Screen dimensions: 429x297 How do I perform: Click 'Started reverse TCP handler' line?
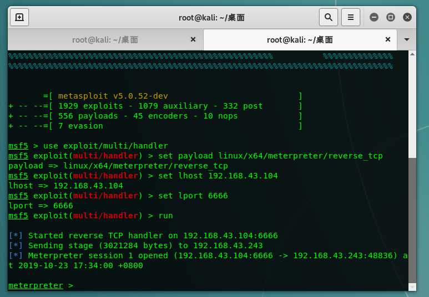(x=143, y=235)
